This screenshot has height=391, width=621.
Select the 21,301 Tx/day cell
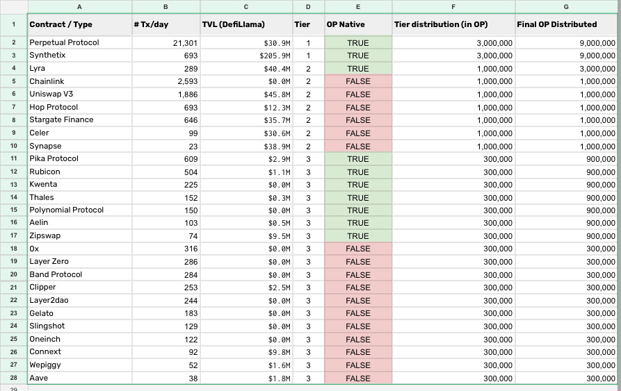tap(165, 42)
